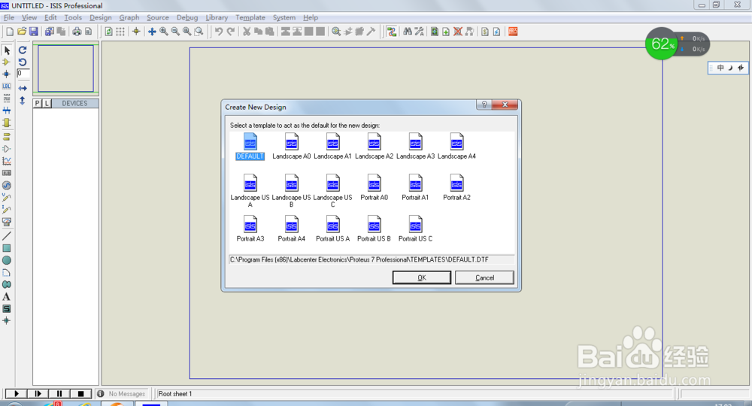Click the Pan (center at cursor) icon
The width and height of the screenshot is (752, 406).
click(x=152, y=32)
